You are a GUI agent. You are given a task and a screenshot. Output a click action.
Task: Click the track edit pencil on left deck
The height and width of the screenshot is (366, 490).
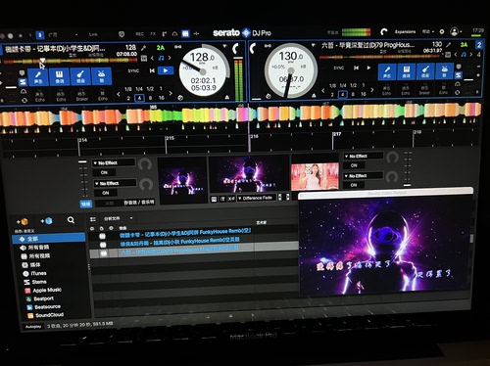pyautogui.click(x=143, y=48)
